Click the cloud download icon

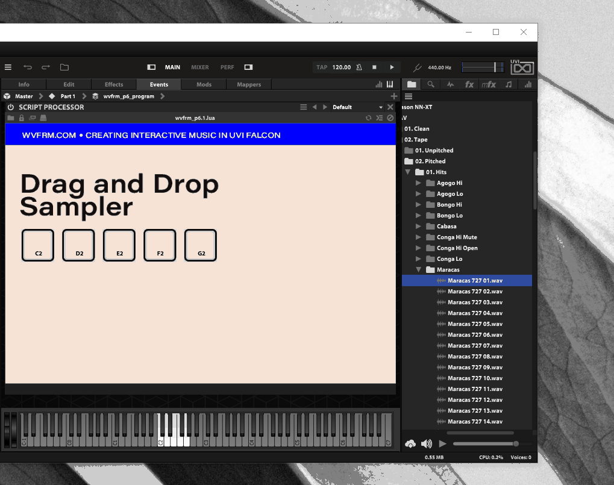point(410,444)
